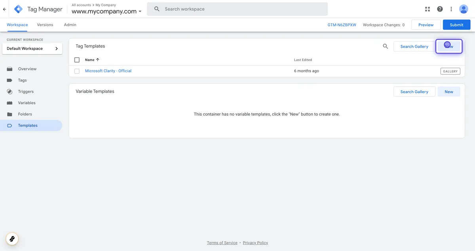
Task: Click the Tags sidebar icon
Action: 10,80
